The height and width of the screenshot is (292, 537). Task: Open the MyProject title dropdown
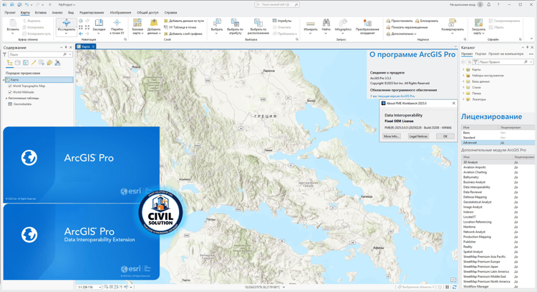pyautogui.click(x=67, y=5)
